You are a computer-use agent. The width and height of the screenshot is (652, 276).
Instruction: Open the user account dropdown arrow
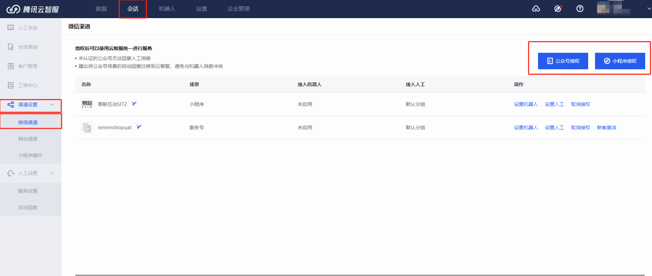(649, 9)
